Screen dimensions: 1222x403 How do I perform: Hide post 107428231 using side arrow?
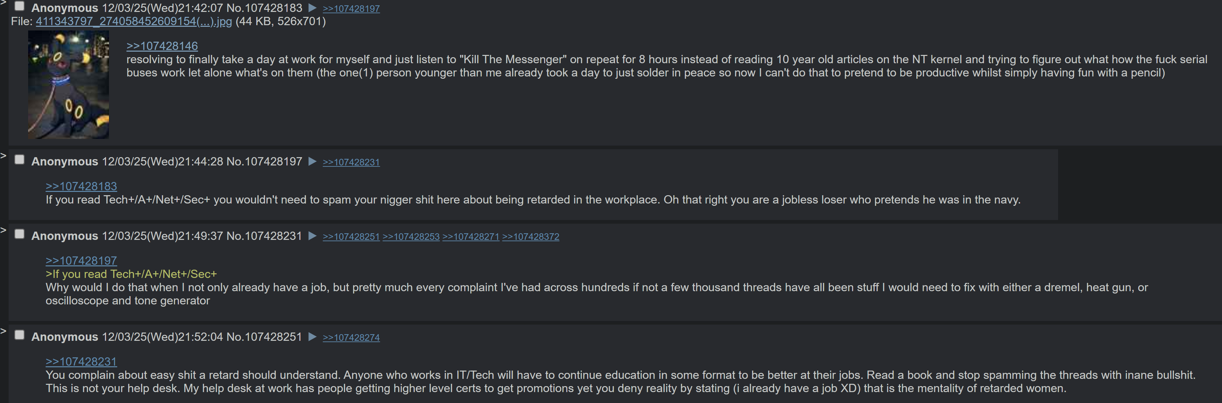pyautogui.click(x=3, y=230)
